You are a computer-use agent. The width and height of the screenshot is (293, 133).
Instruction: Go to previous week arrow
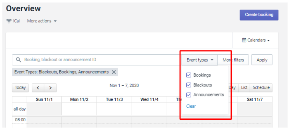(x=38, y=88)
